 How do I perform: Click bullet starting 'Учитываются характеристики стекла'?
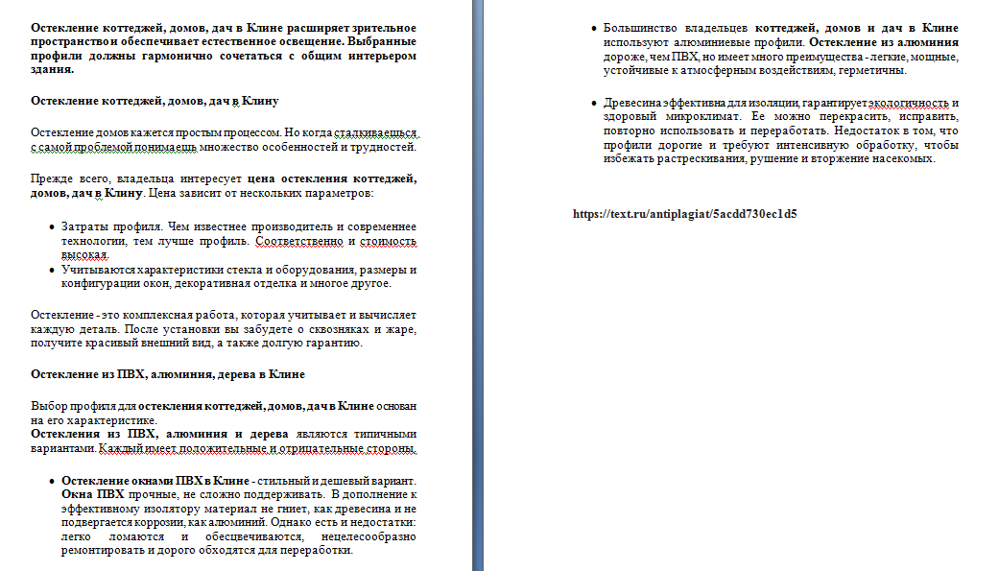(238, 276)
